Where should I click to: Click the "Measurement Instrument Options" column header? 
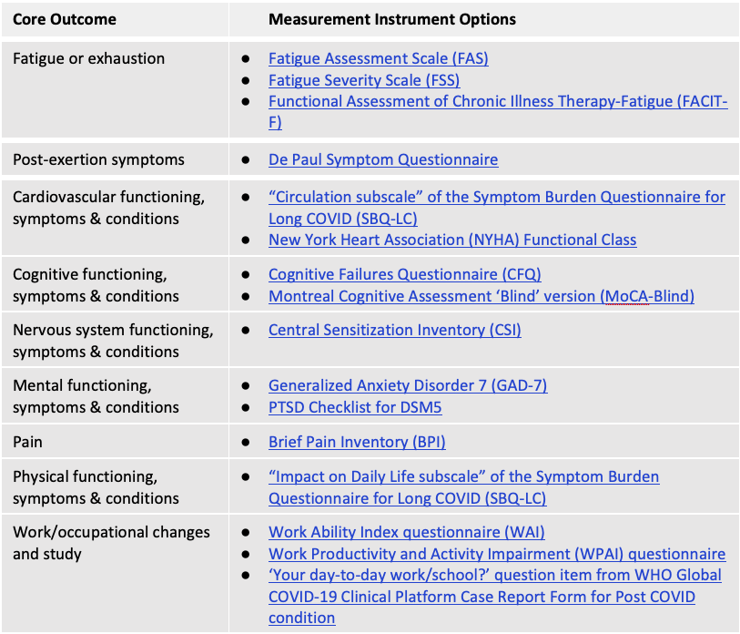pos(391,19)
